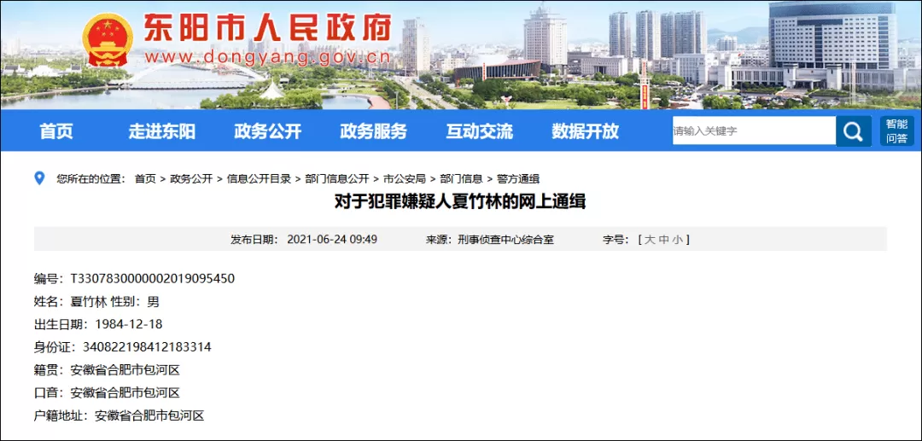Click the keyword search input field
The image size is (922, 441).
click(755, 131)
